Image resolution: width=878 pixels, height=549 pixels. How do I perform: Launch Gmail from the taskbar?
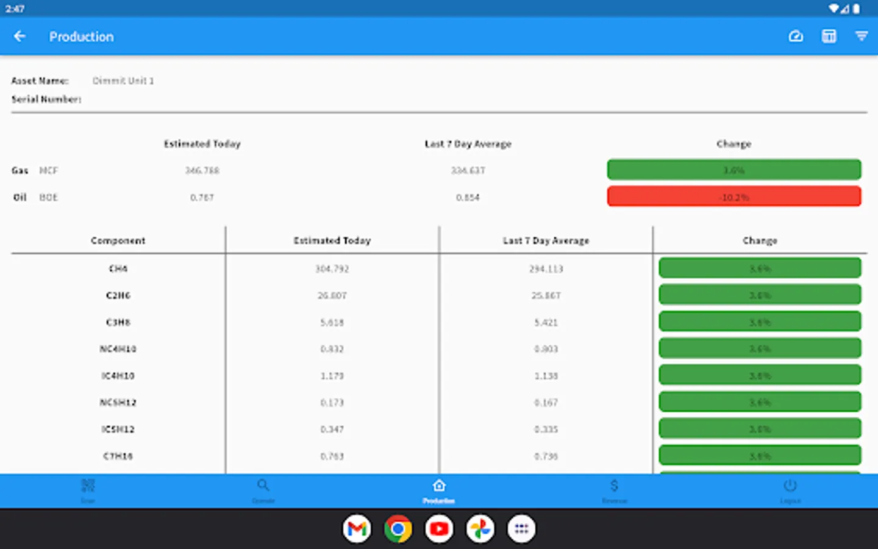[x=357, y=529]
